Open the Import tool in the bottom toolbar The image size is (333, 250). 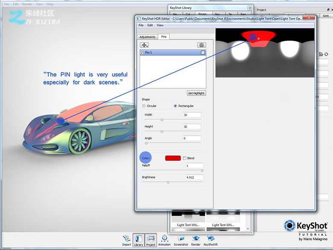pos(126,241)
